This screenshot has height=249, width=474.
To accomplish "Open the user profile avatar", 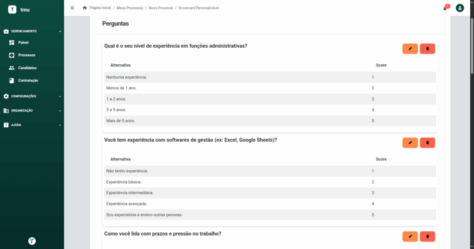I will [x=460, y=8].
